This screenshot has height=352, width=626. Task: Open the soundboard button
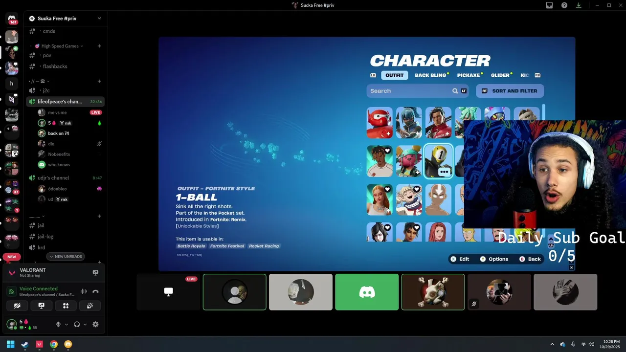coord(89,306)
